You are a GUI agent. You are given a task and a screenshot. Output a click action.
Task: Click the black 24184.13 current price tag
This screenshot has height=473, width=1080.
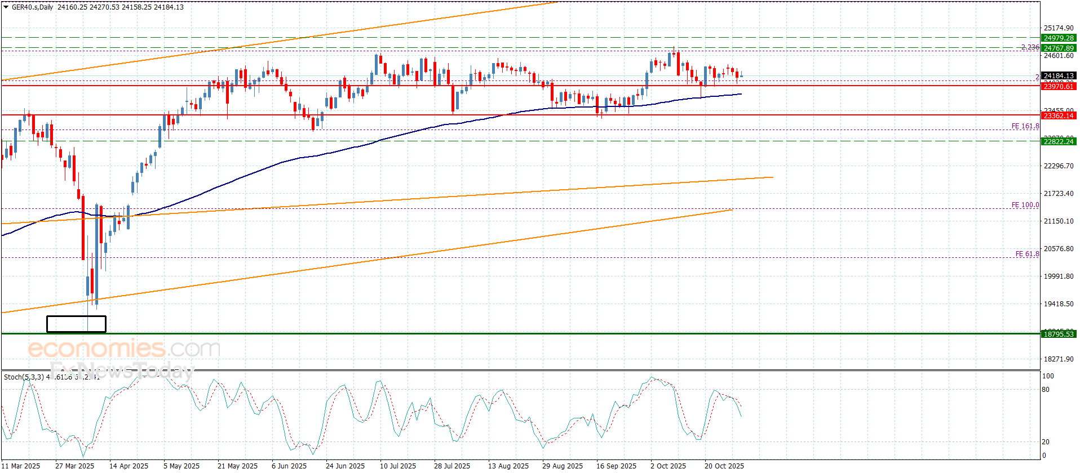point(1059,75)
